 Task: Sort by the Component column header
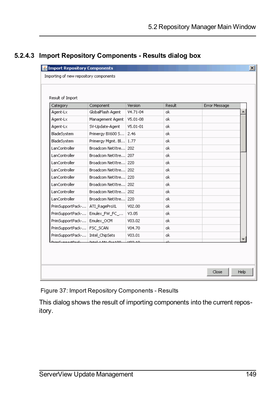pyautogui.click(x=107, y=106)
